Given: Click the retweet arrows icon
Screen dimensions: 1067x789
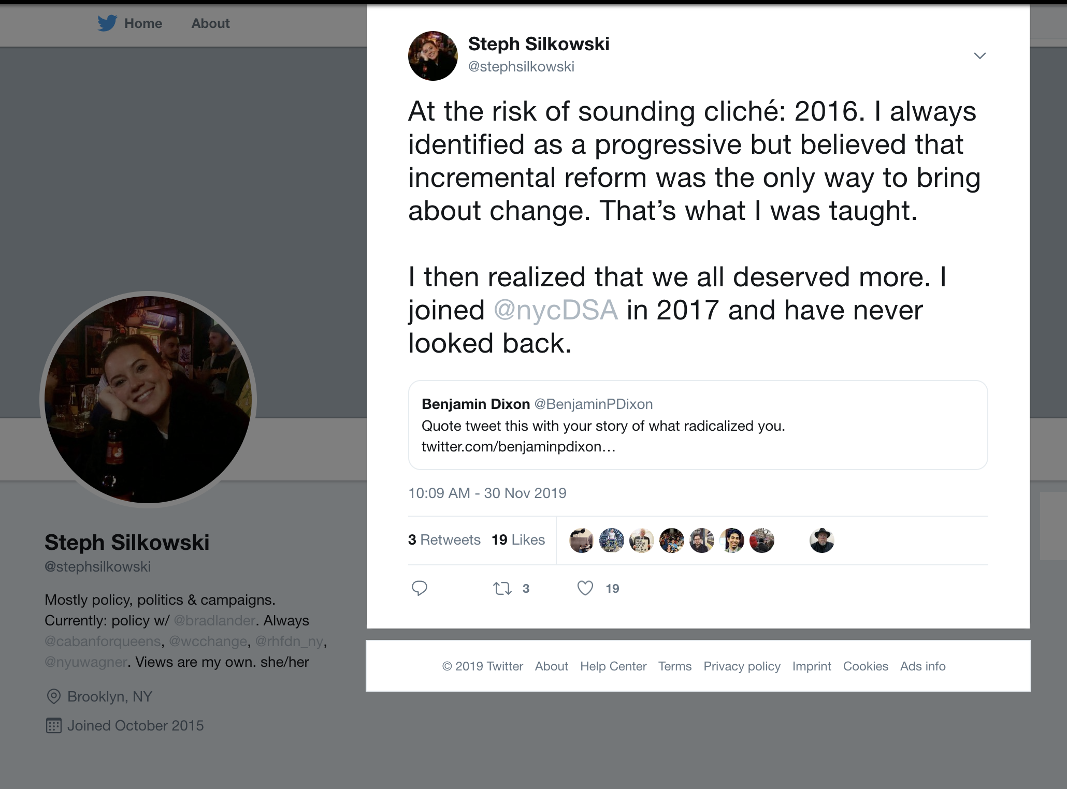Looking at the screenshot, I should (502, 588).
